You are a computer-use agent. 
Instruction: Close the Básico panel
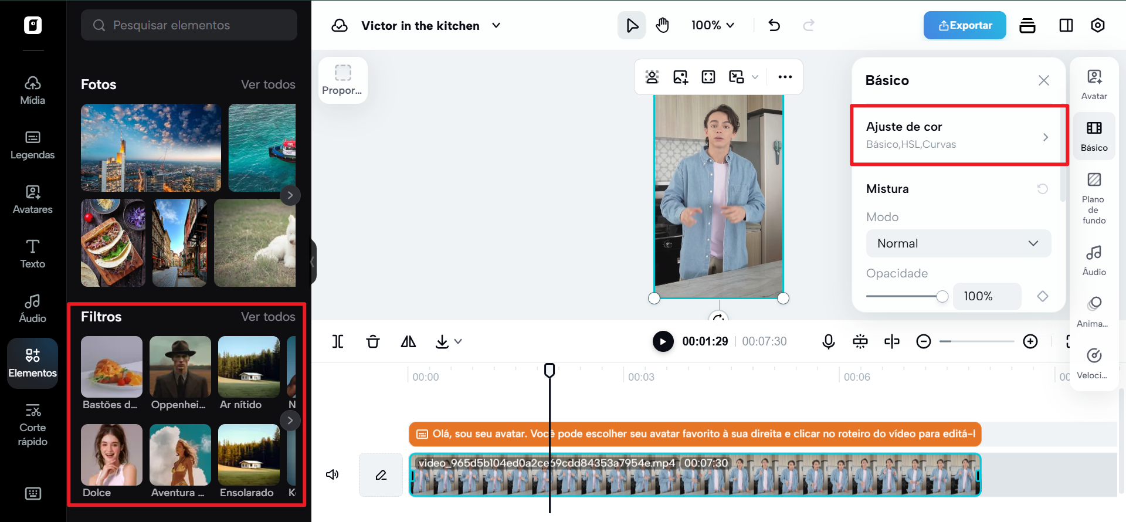(1044, 80)
